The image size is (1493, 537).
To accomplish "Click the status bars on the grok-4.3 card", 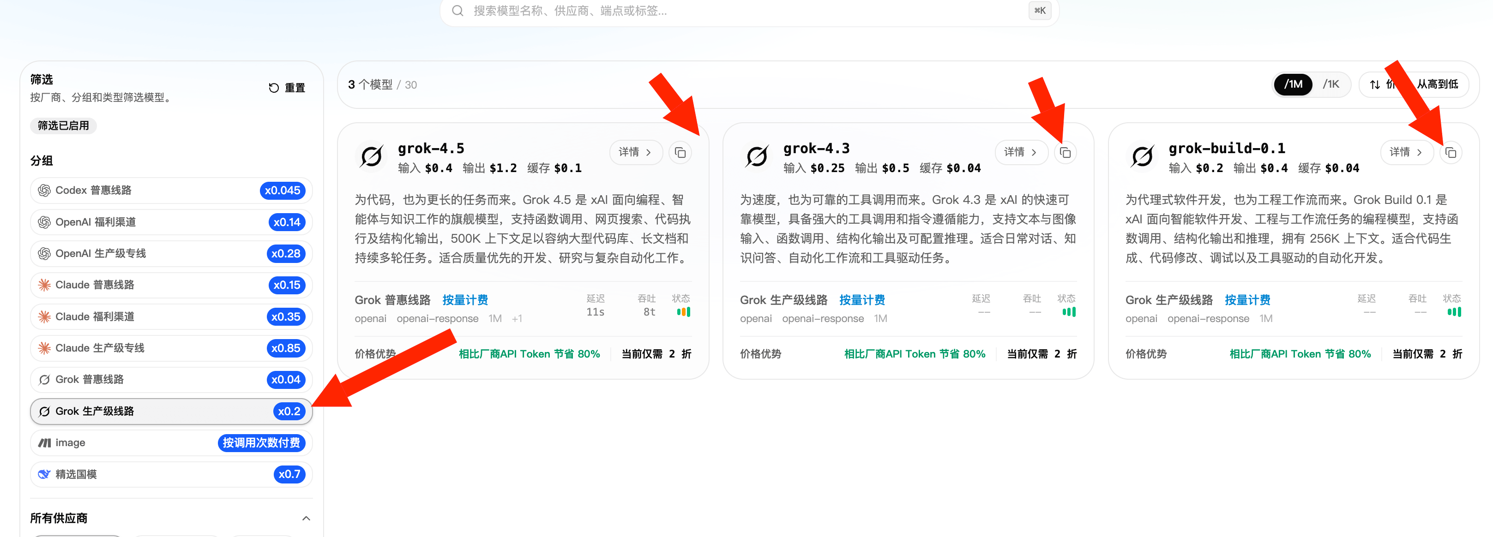I will 1069,312.
